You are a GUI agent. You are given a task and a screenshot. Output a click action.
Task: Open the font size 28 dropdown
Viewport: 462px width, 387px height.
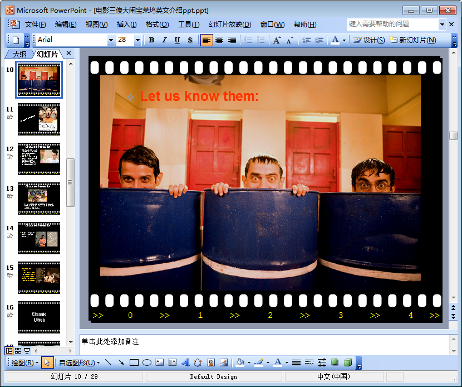tap(137, 40)
